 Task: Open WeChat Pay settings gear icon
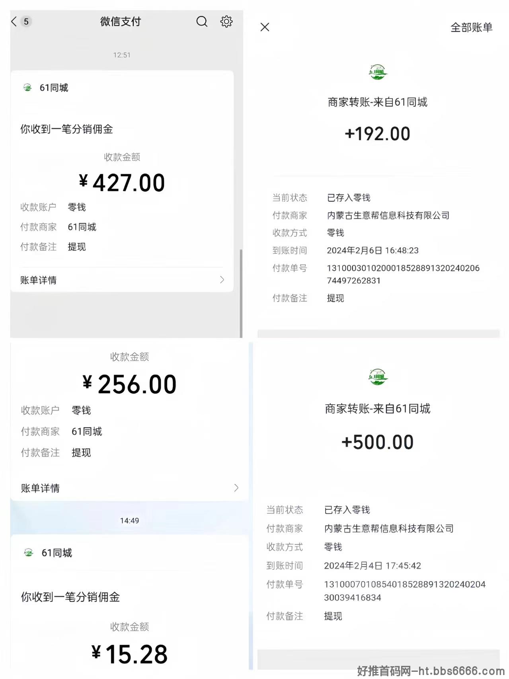(x=226, y=21)
